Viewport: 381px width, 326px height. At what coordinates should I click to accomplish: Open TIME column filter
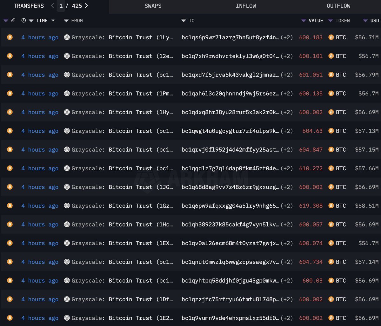coord(31,20)
